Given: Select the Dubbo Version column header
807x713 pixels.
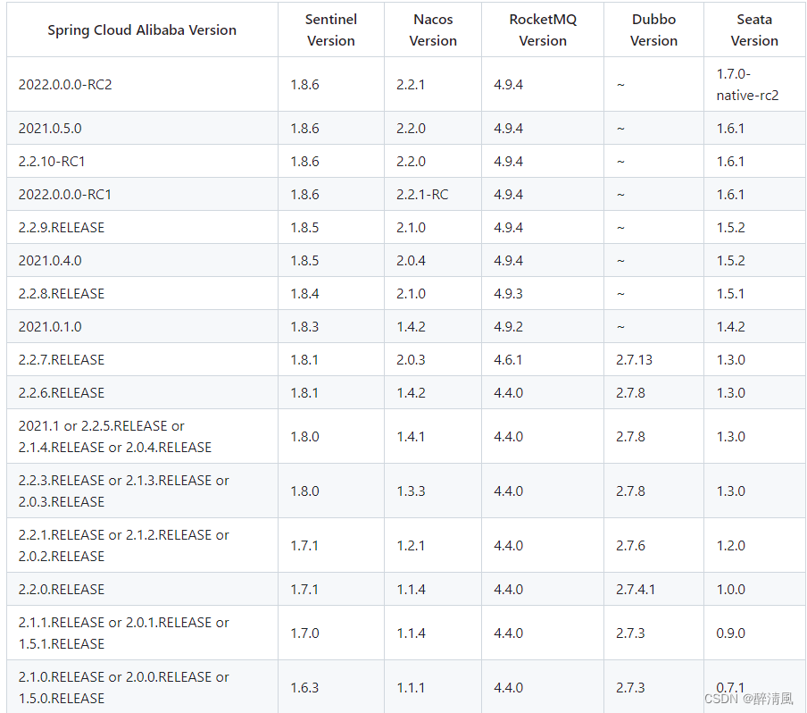Looking at the screenshot, I should click(x=653, y=29).
